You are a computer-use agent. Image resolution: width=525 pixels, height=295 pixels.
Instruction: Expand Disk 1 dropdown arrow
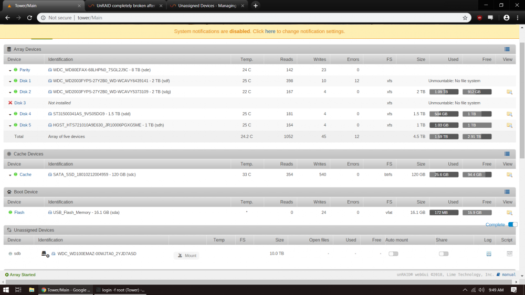click(x=10, y=82)
